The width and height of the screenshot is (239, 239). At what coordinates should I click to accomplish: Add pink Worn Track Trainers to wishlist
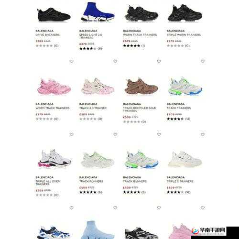click(x=72, y=61)
